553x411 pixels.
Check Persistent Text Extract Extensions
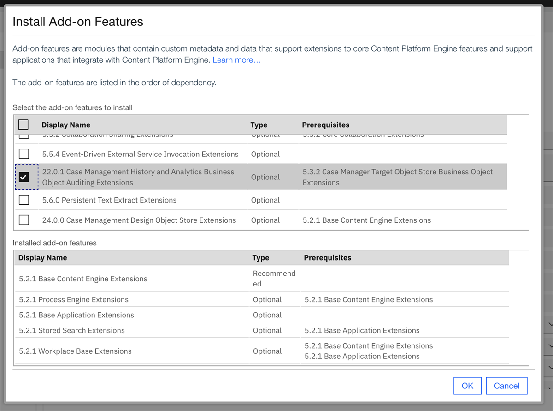point(24,200)
